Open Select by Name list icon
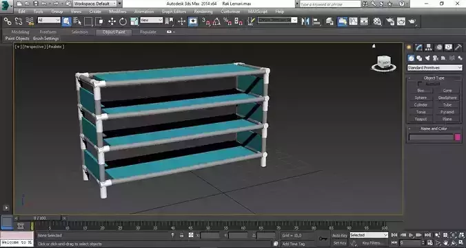The image size is (466, 248). coord(77,21)
